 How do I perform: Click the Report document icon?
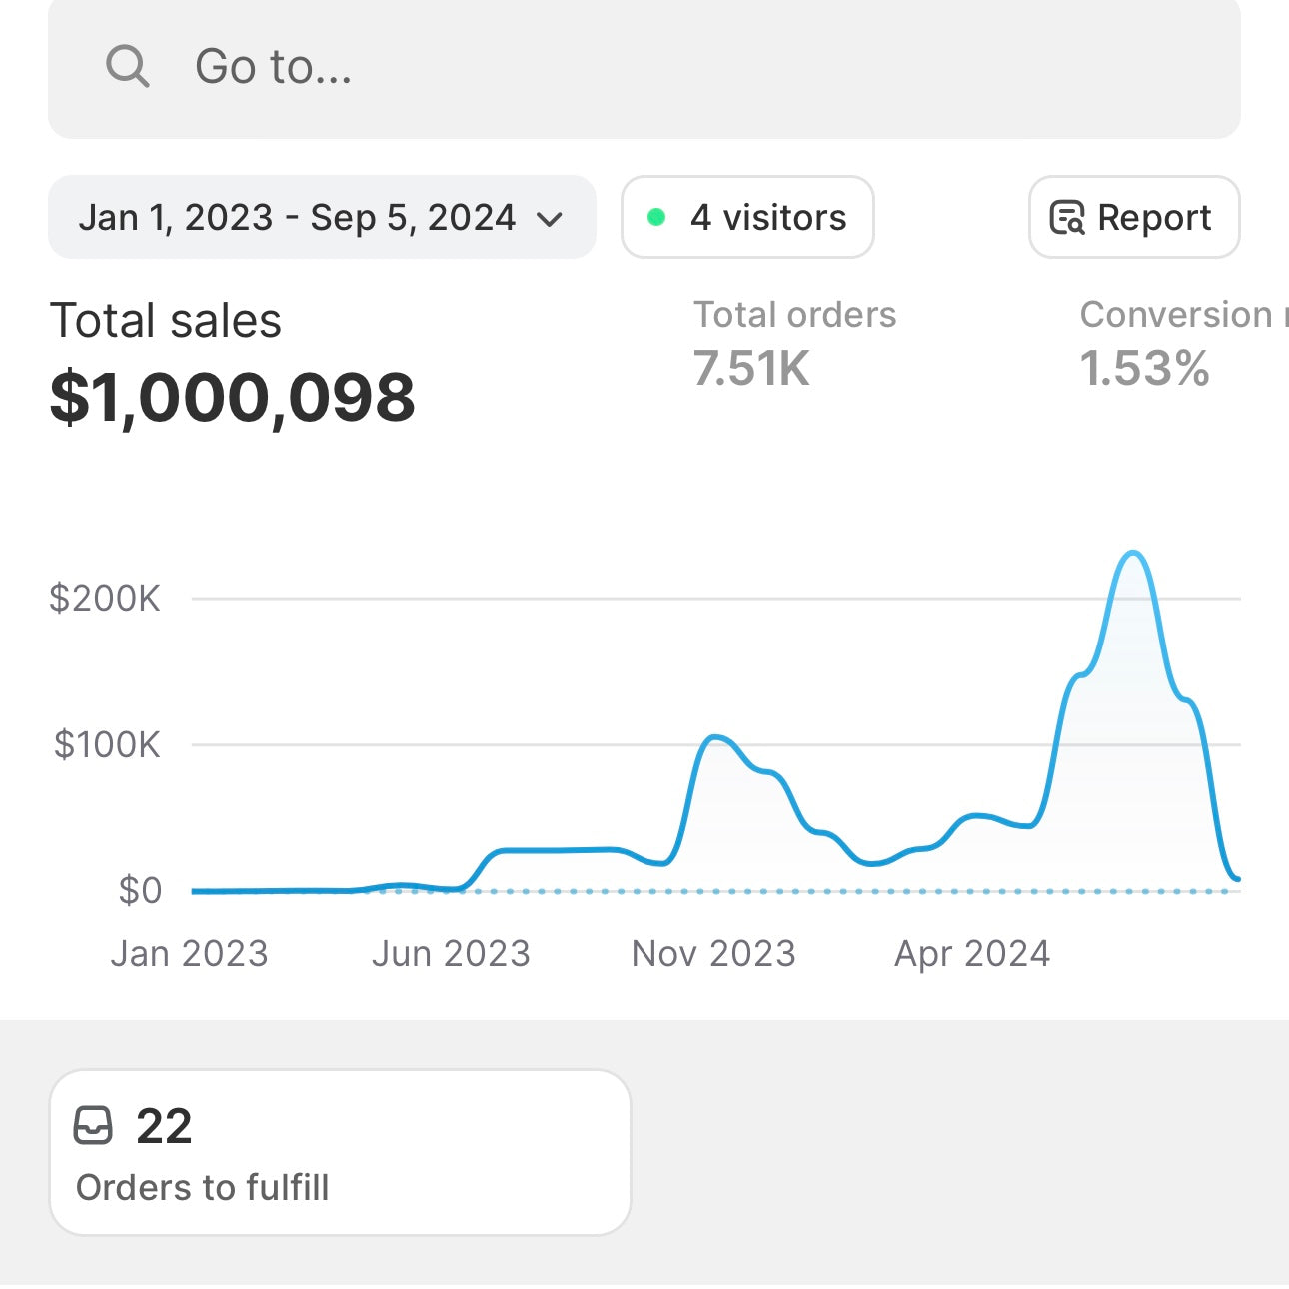tap(1067, 217)
